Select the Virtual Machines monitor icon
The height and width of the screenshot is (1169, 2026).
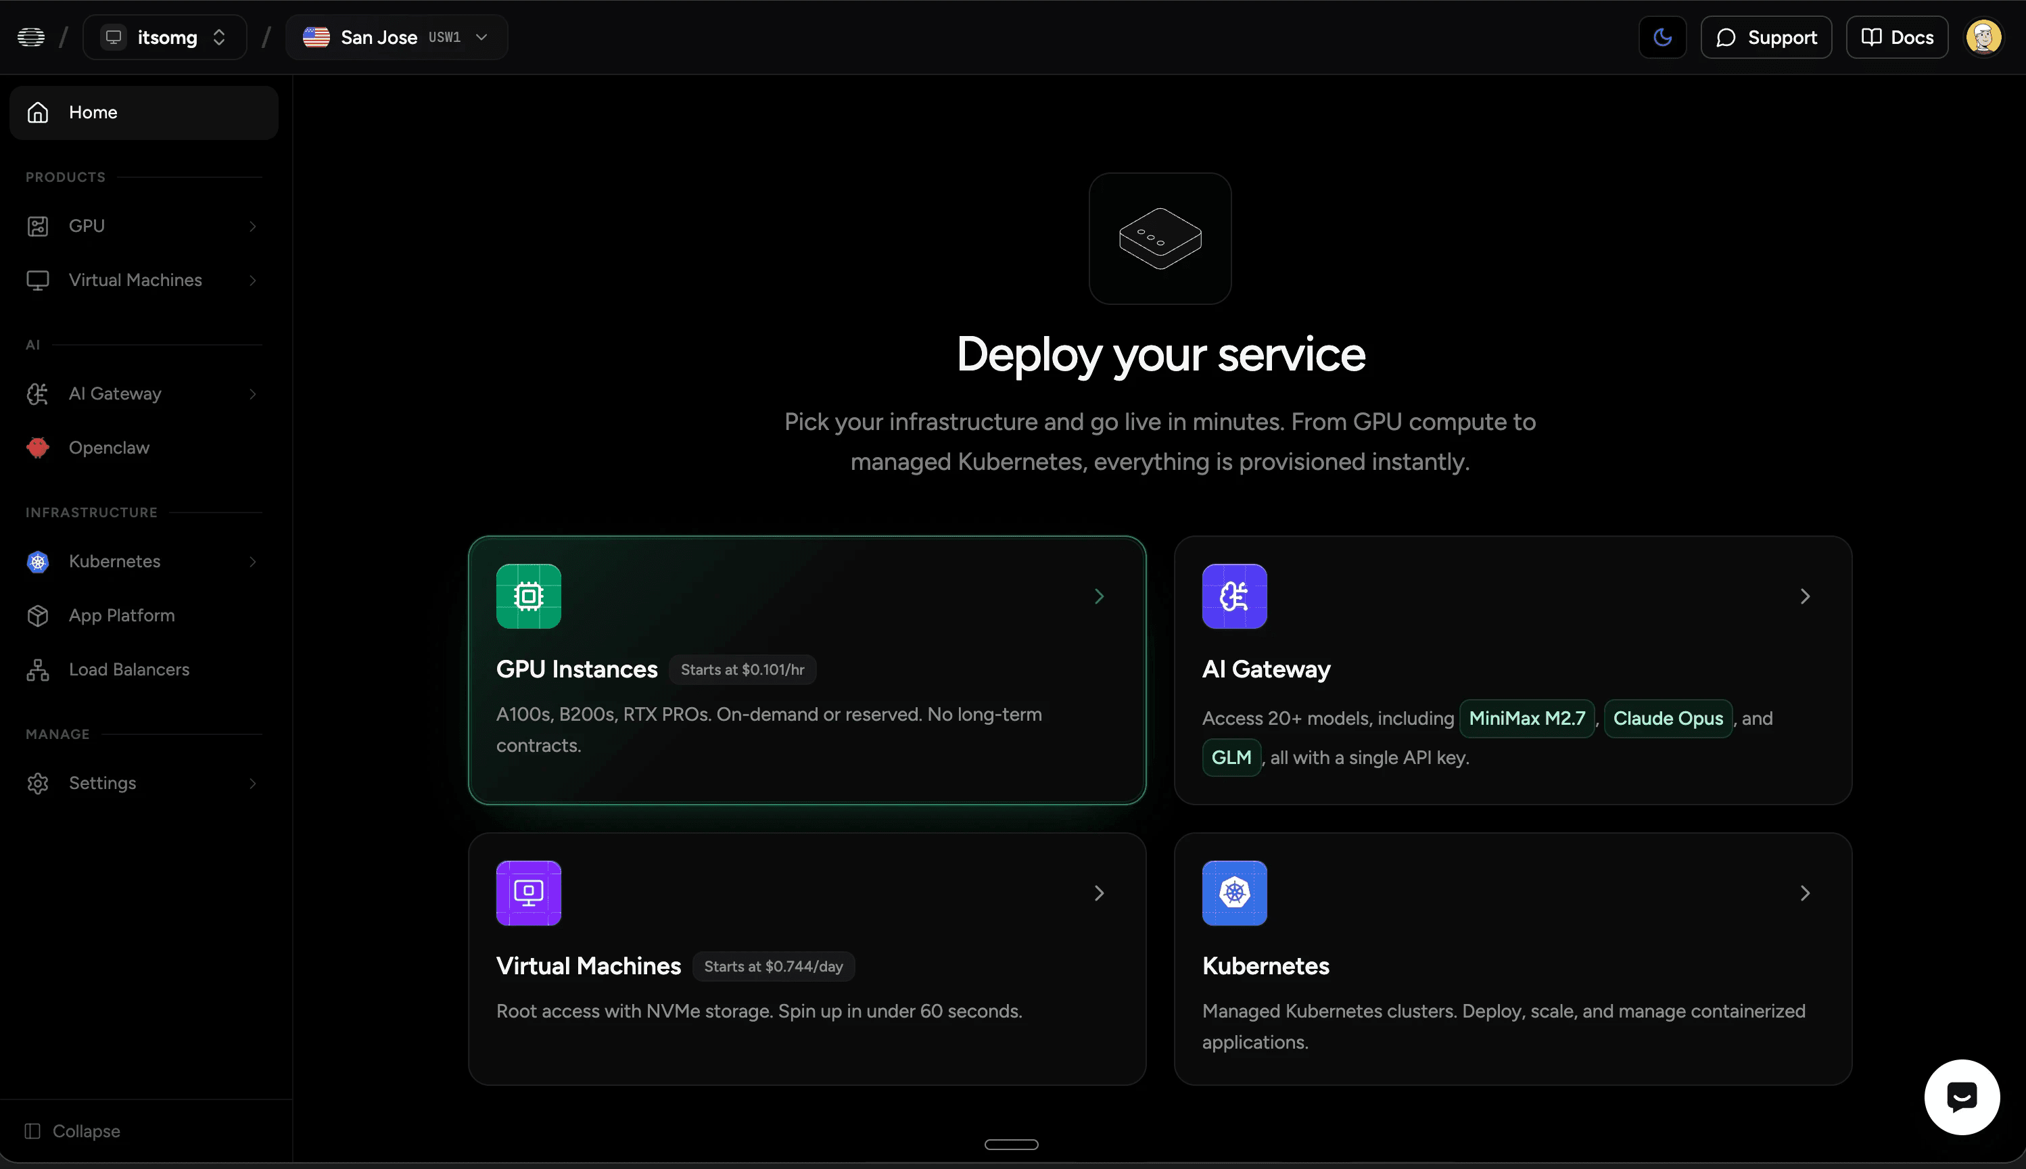pyautogui.click(x=37, y=279)
